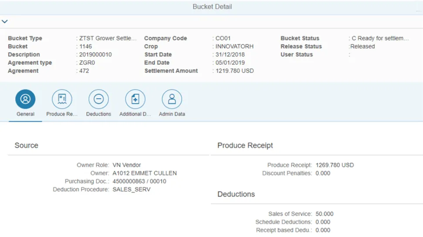
Task: Click the bucket number 1146
Action: click(x=85, y=47)
